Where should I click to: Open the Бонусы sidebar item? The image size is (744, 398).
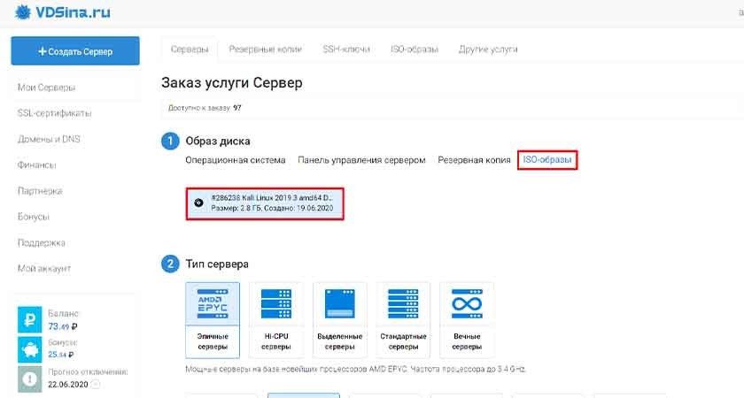(34, 217)
